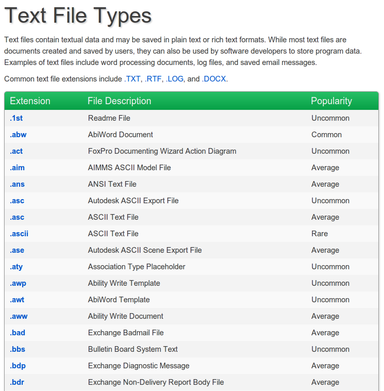This screenshot has height=391, width=384.
Task: Click the .bad extension link
Action: (18, 333)
